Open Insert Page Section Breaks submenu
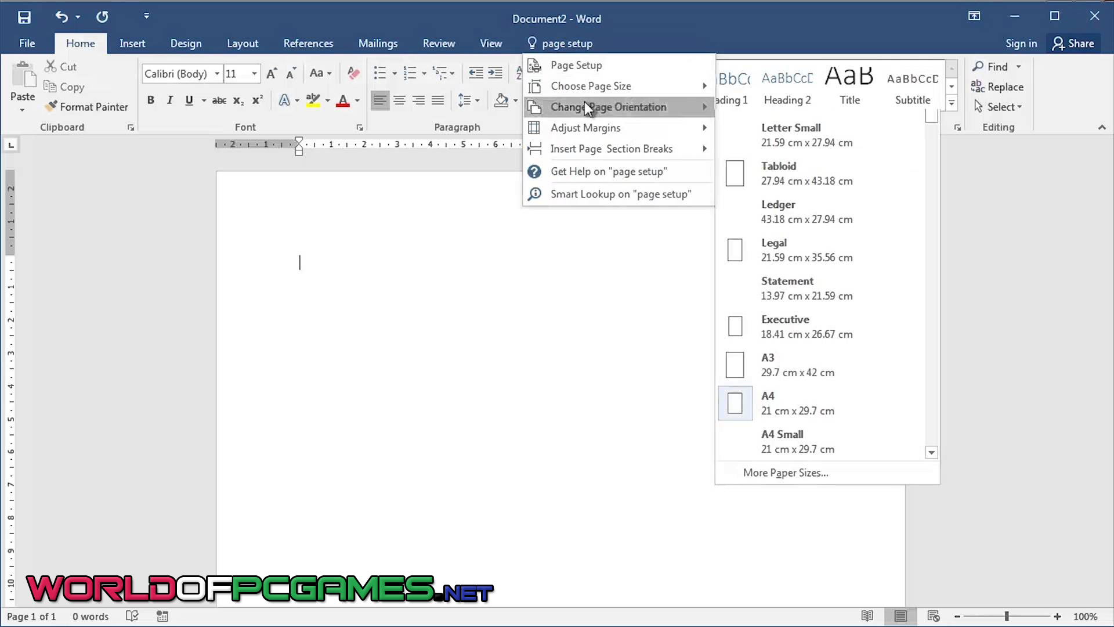 [x=619, y=149]
